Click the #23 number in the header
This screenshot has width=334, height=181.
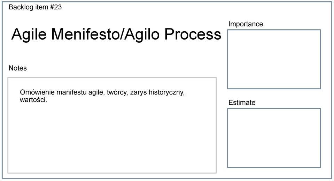tap(56, 7)
